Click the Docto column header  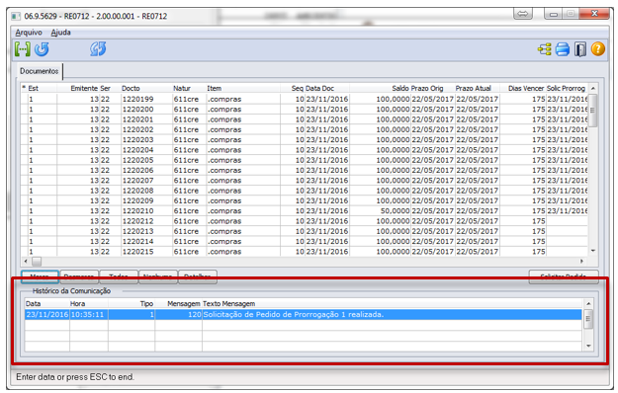point(131,89)
